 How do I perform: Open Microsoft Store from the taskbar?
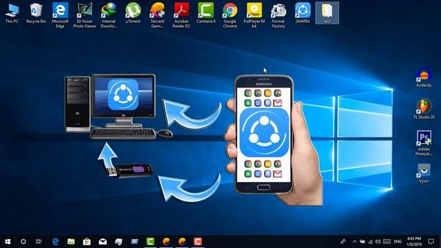tap(87, 242)
